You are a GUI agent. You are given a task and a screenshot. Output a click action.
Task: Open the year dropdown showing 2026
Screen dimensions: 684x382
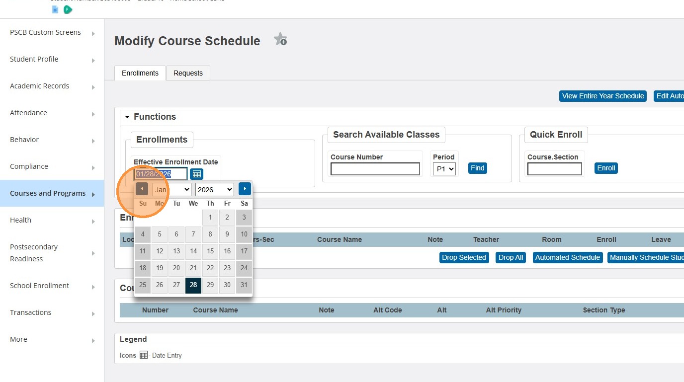214,189
